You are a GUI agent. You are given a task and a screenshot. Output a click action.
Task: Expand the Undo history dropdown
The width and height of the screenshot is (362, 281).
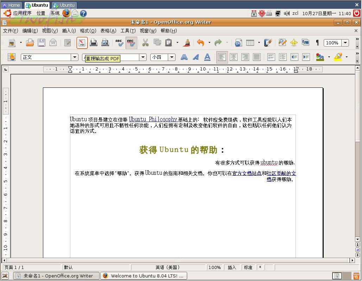209,43
